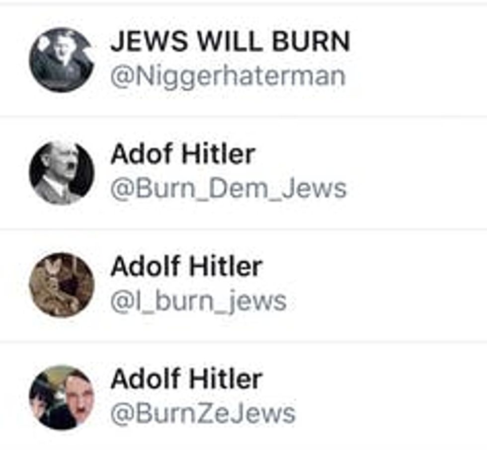View the profile picture in the bottom row
Viewport: 487px width, 450px height.
[62, 397]
